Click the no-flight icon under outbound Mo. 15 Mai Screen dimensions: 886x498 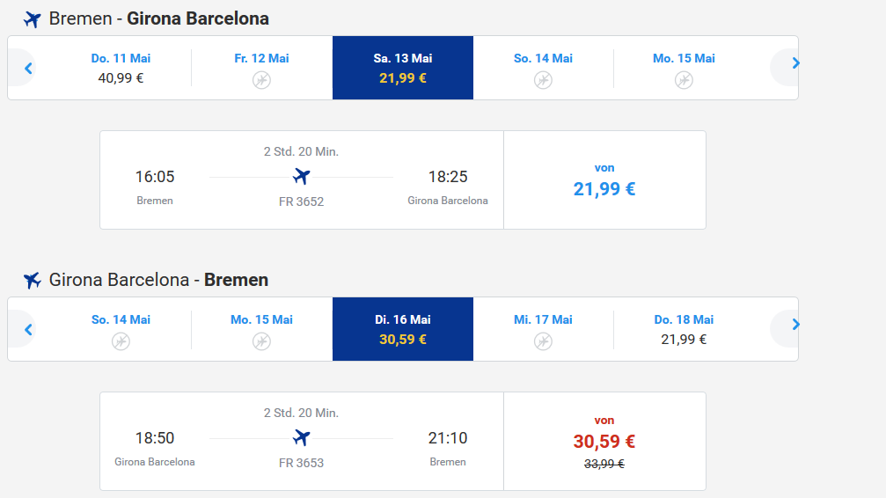[684, 80]
